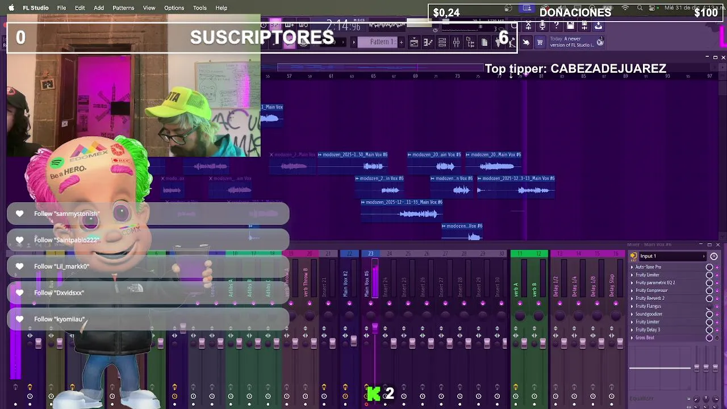Click Insert 21 track send arrow icon

(x=324, y=387)
